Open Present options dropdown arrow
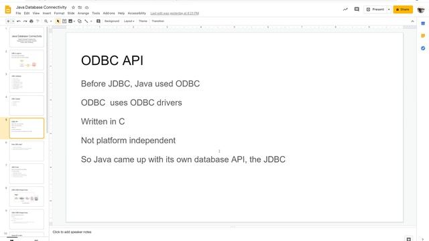 coord(389,9)
